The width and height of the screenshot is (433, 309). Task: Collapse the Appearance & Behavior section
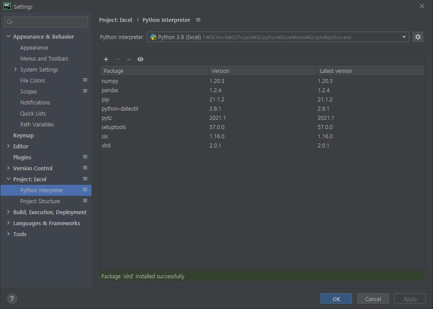click(x=8, y=36)
